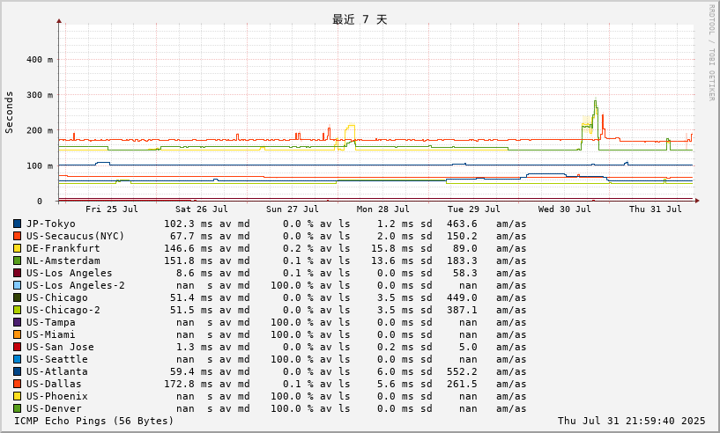Click the Sun 27 Jul axis label
This screenshot has height=433, width=720.
[x=292, y=209]
